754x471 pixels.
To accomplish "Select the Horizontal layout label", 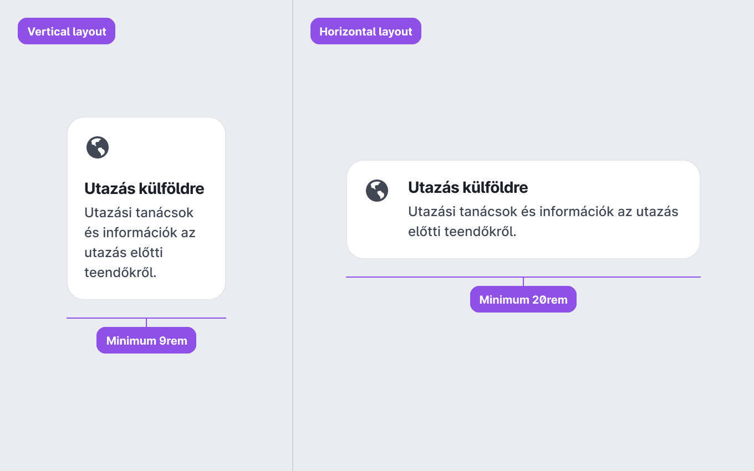I will [x=366, y=31].
